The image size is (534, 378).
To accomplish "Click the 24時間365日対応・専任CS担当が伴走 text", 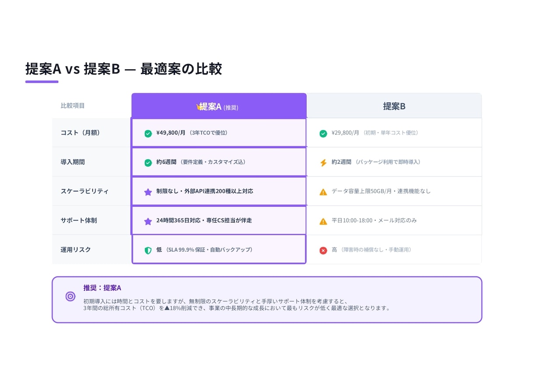I will tap(204, 220).
